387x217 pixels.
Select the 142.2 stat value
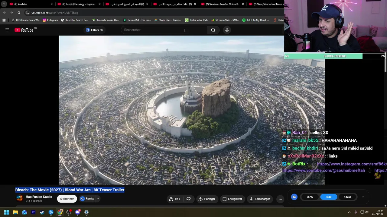[x=347, y=197]
